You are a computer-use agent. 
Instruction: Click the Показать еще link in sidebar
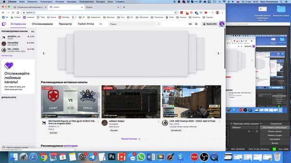(7, 56)
